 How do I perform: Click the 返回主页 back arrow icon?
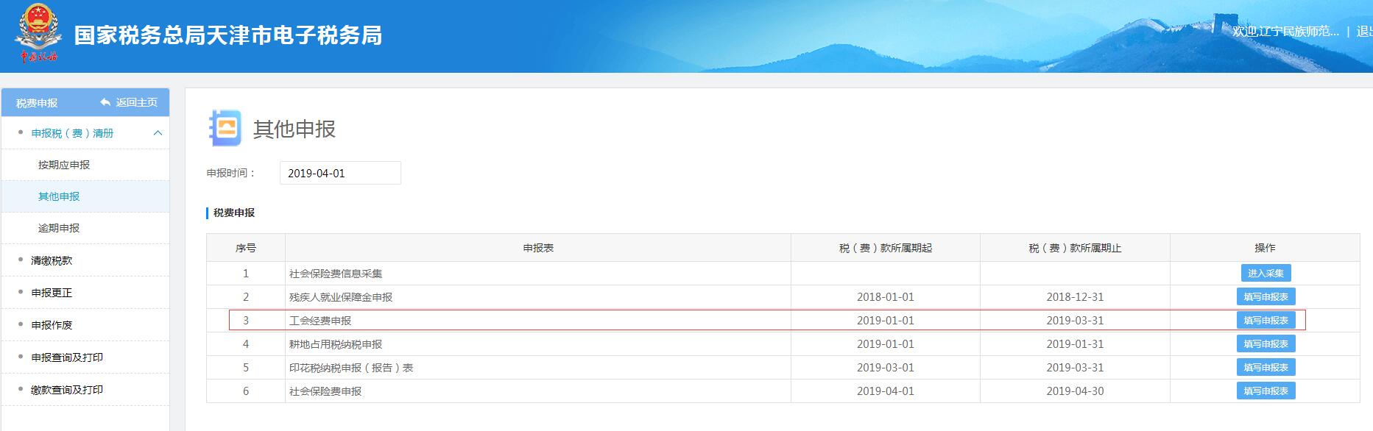106,102
